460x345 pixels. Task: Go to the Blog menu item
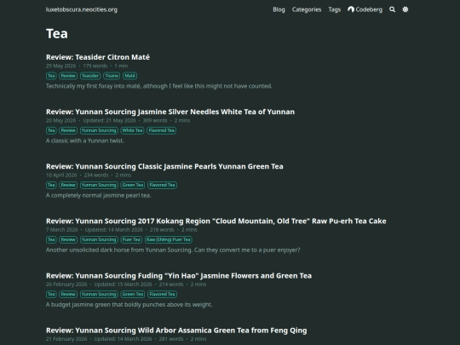click(279, 9)
